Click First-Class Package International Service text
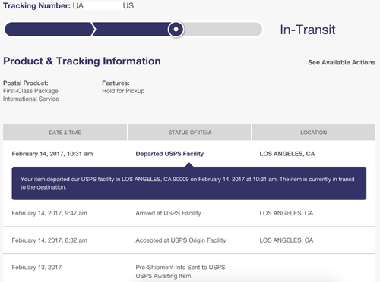This screenshot has height=282, width=380. tap(31, 95)
